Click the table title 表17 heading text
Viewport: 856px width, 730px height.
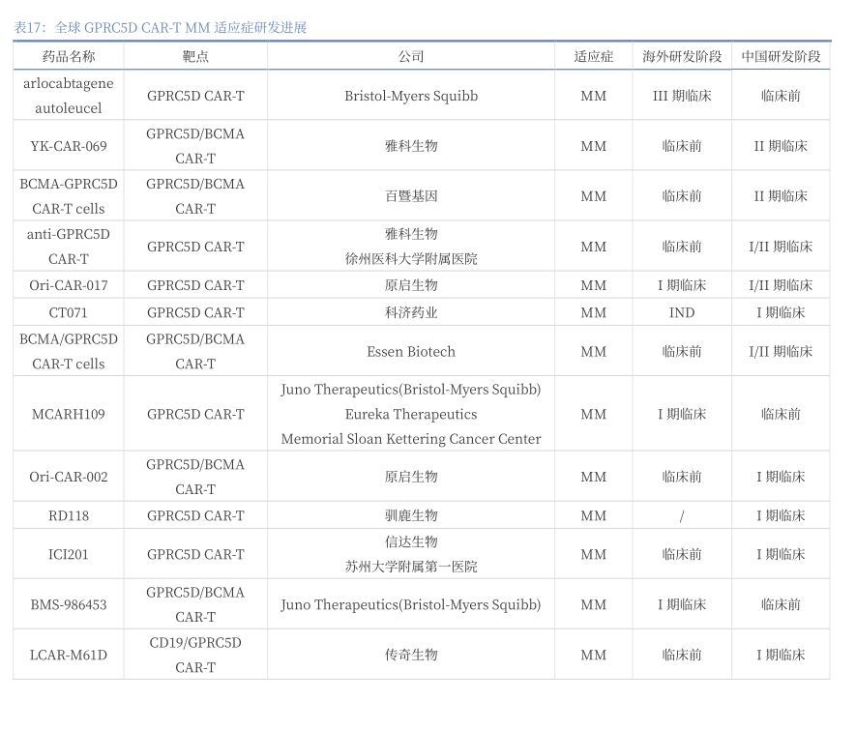point(161,27)
